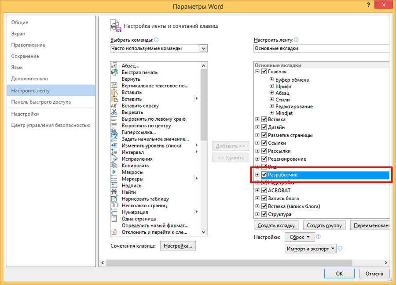The width and height of the screenshot is (396, 285).
Task: Select the Вставить сноску icon
Action: [114, 105]
